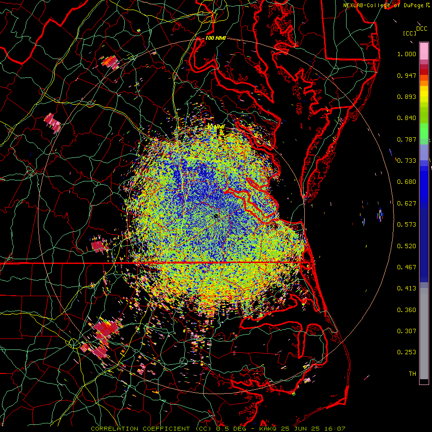Select the 0.680 legend value
Viewport: 432px width, 432px height.
407,182
